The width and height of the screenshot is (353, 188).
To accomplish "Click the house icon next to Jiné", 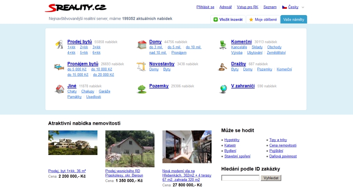I will tap(59, 89).
